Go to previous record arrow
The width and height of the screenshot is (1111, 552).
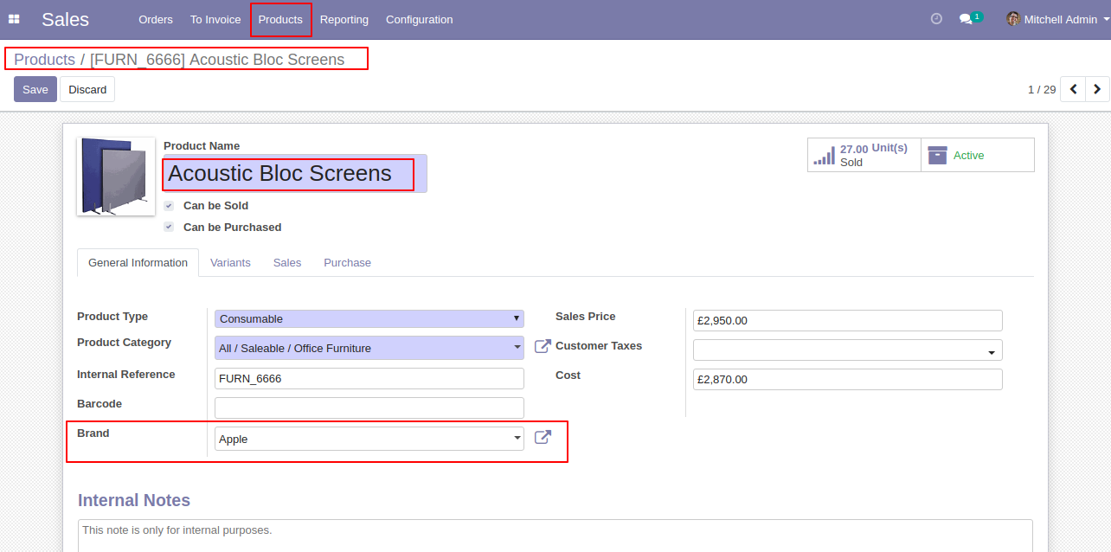pos(1073,89)
